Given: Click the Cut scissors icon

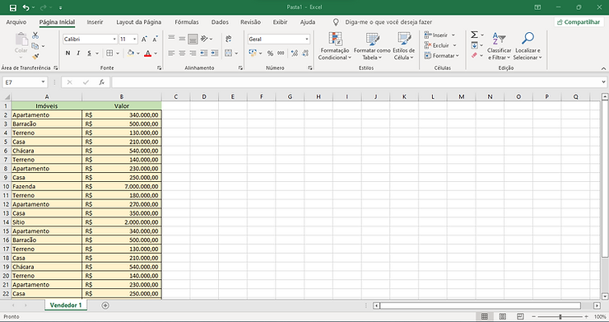Looking at the screenshot, I should 35,35.
